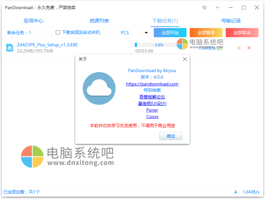
Task: Click the remaining time 00:03:48
Action: coord(144,51)
